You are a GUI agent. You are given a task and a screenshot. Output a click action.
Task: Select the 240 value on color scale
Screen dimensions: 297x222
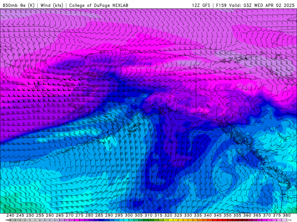(x=10, y=215)
